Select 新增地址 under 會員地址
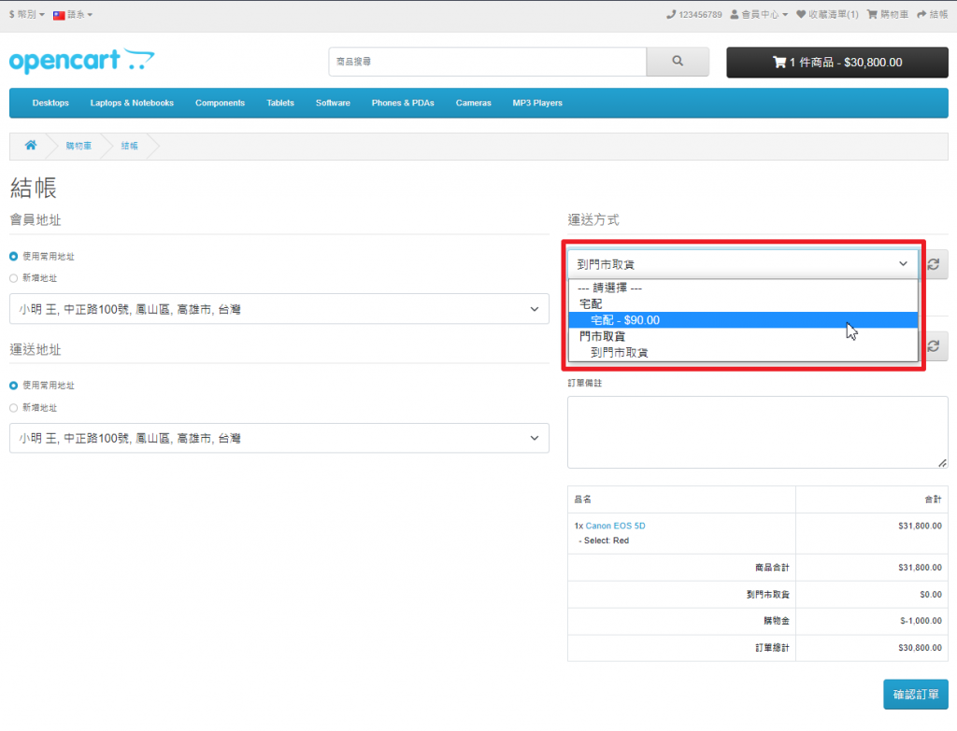 point(13,278)
